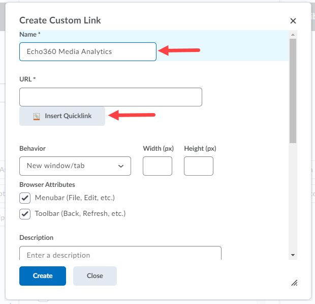
Task: Click the Quicklink icon beside Insert Quicklink
Action: 37,117
